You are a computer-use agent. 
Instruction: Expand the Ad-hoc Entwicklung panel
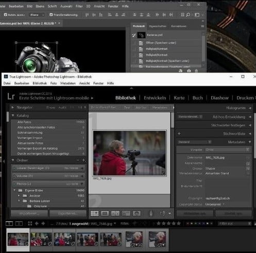pos(250,117)
